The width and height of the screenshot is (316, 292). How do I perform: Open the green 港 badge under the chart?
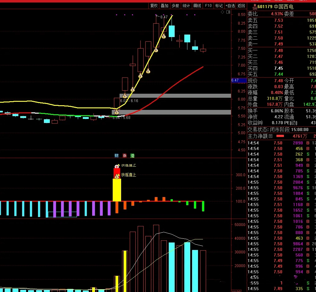(x=132, y=156)
